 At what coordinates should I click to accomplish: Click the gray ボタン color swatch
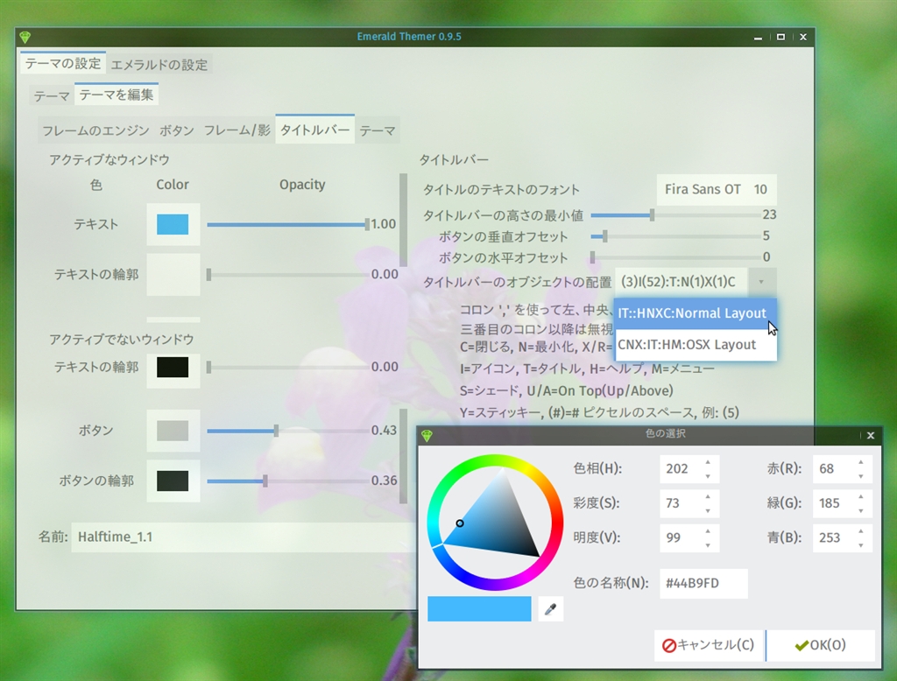point(173,431)
